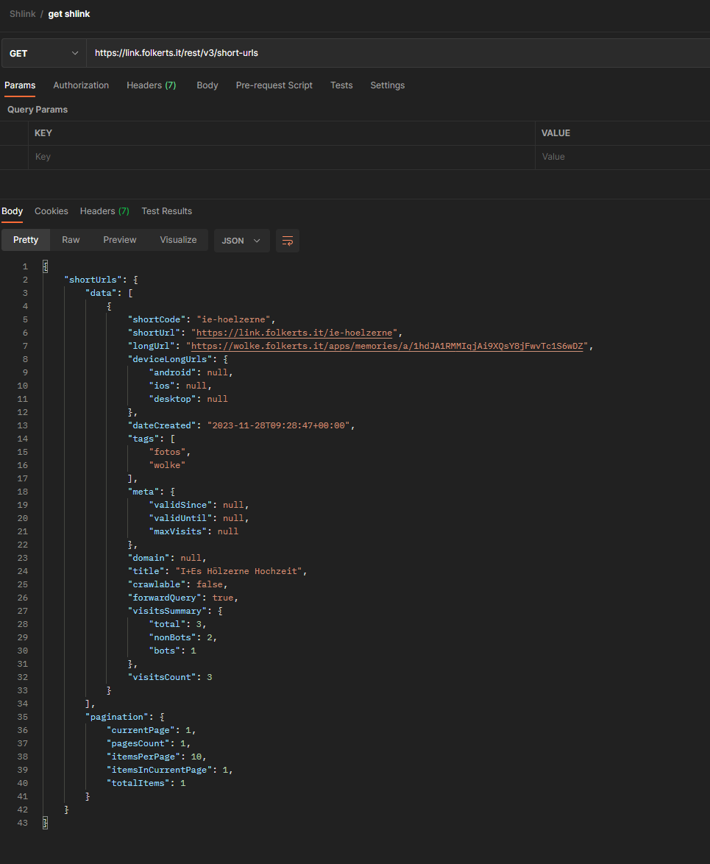
Task: Switch to Pre-request Script tab
Action: pyautogui.click(x=274, y=85)
